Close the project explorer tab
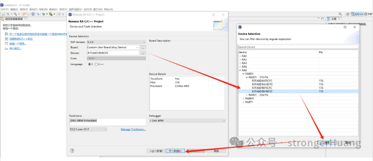The width and height of the screenshot is (373, 161). [x=25, y=19]
